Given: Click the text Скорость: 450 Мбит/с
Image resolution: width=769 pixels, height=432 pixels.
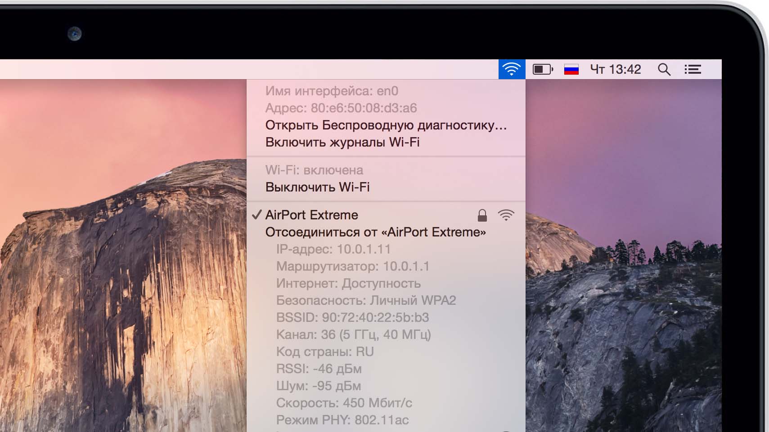Looking at the screenshot, I should pyautogui.click(x=344, y=403).
